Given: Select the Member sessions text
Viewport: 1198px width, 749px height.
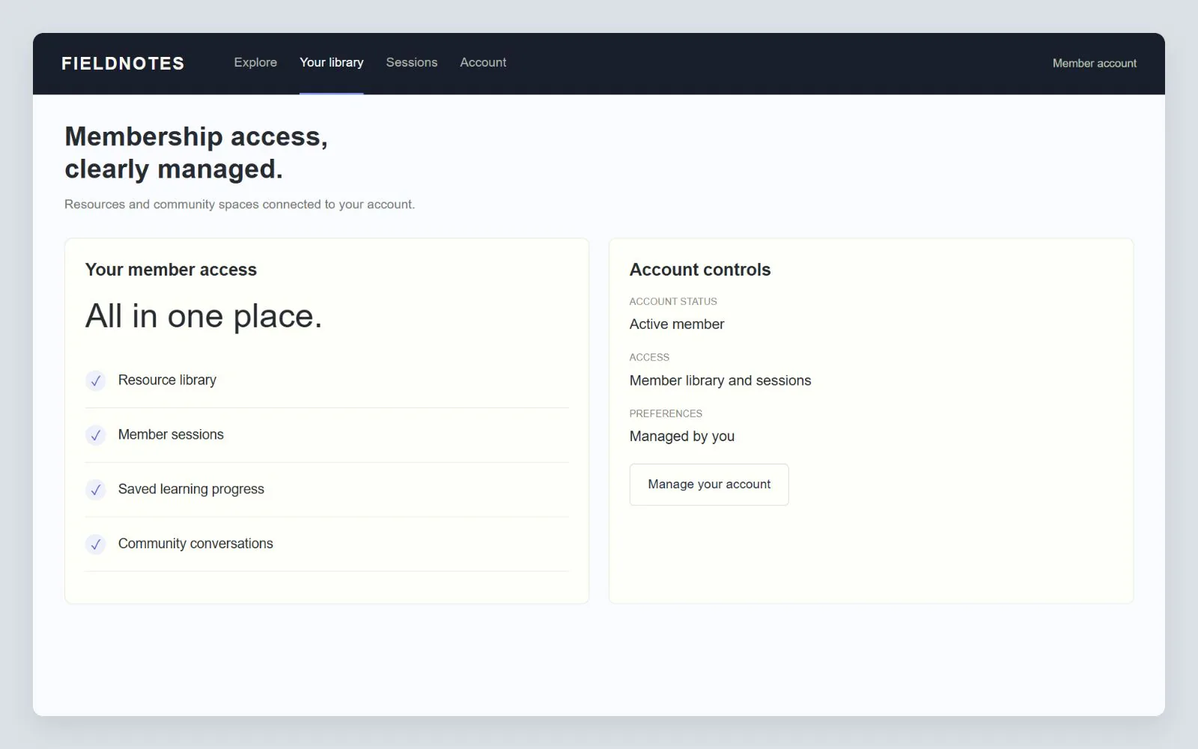Looking at the screenshot, I should click(171, 434).
